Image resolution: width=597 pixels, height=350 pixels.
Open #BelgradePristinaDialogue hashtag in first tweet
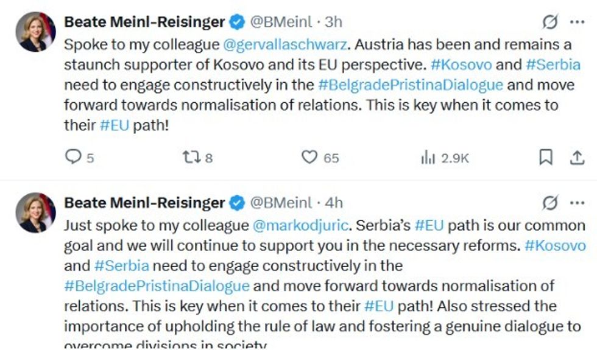click(x=410, y=84)
